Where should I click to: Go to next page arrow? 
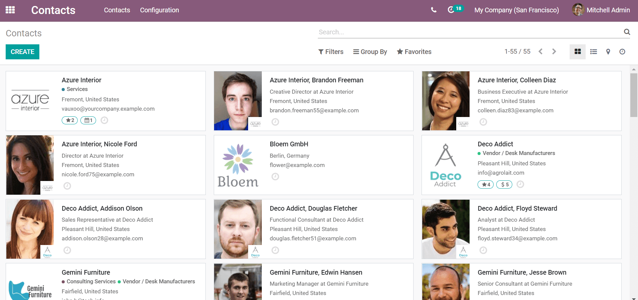pos(554,52)
